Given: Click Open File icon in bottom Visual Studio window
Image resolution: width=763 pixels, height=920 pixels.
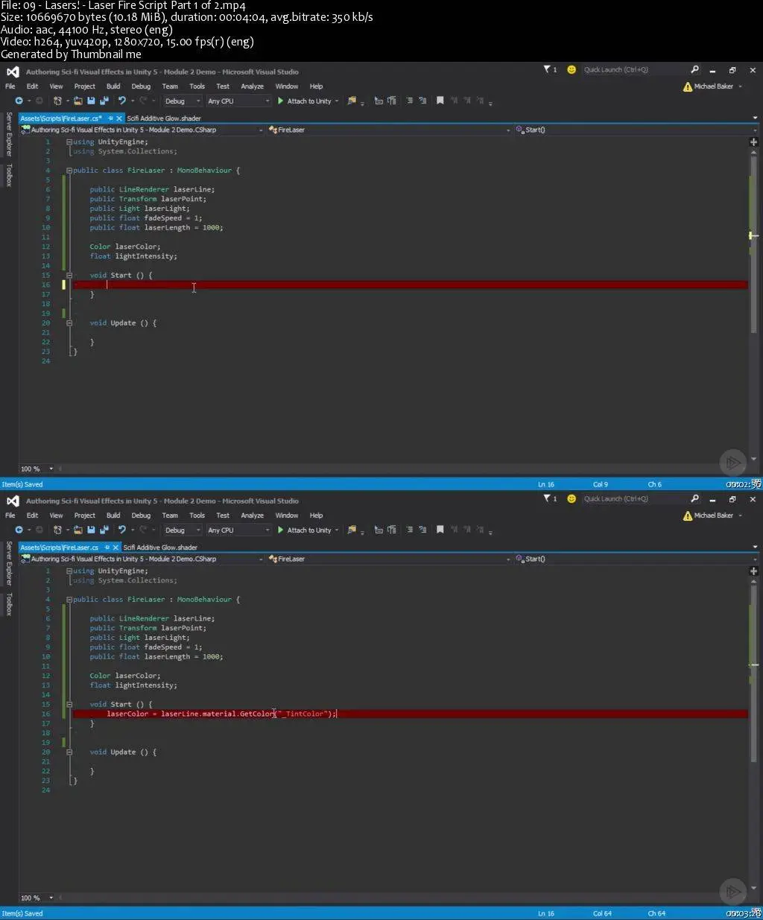Looking at the screenshot, I should (78, 530).
